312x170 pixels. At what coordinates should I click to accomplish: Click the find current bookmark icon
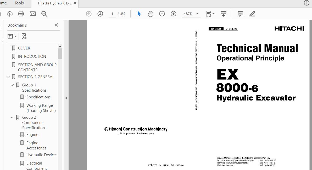click(24, 36)
